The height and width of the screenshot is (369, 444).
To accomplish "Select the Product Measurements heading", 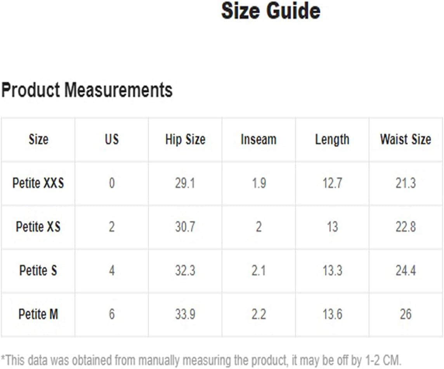I will point(87,90).
